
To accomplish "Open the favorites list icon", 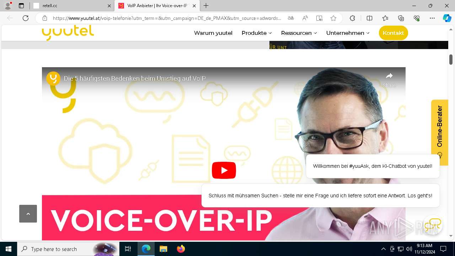I will click(x=385, y=18).
